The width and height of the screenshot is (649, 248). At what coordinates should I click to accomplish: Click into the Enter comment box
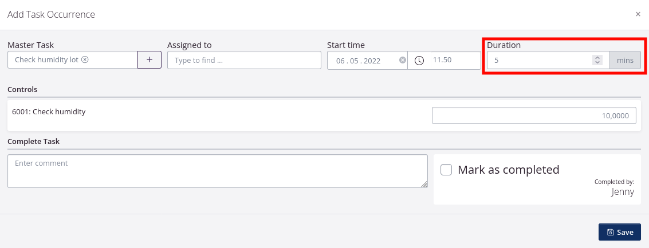pyautogui.click(x=217, y=170)
